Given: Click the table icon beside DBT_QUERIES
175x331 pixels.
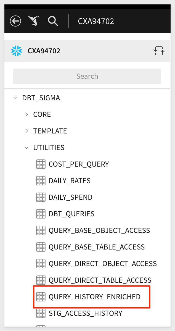Looking at the screenshot, I should 41,214.
